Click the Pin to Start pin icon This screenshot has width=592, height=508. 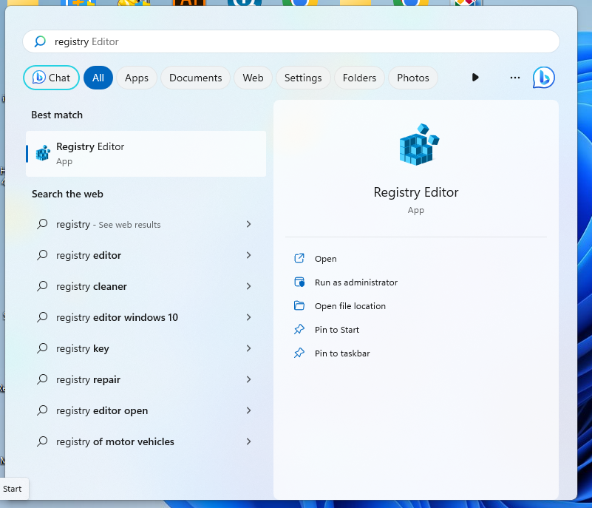[x=299, y=329]
